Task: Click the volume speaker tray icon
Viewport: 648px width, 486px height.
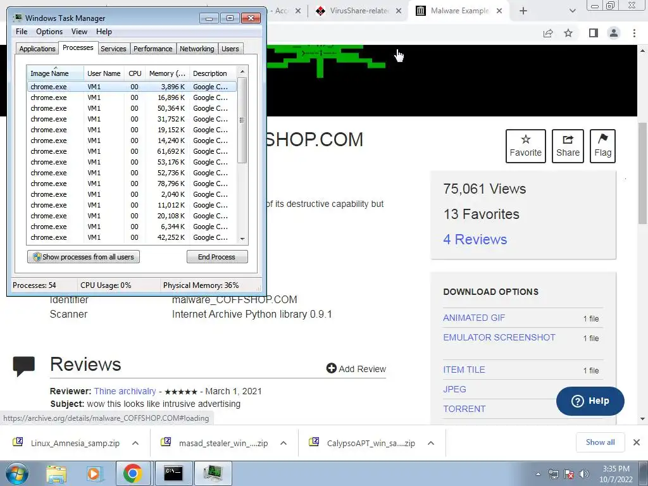Action: 584,473
